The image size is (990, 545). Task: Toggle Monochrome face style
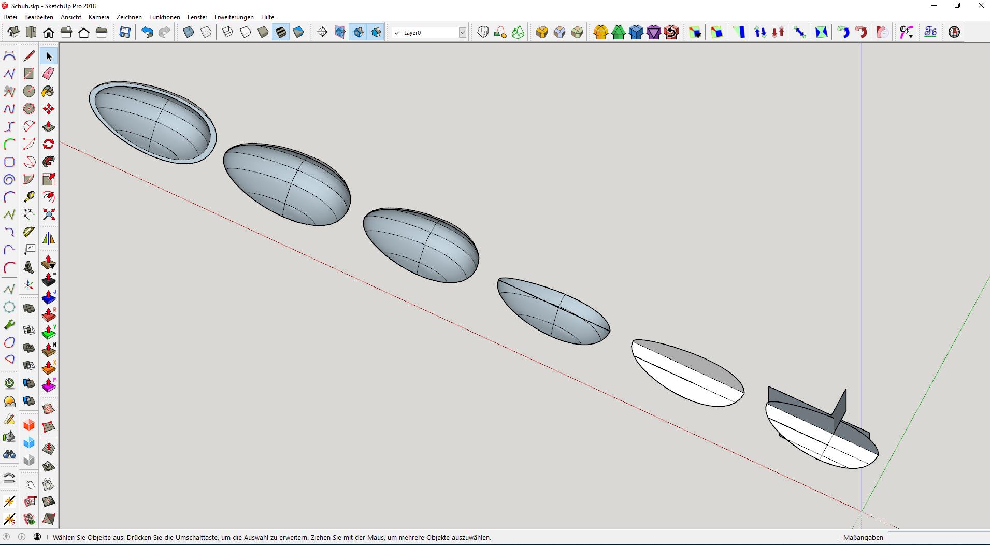click(x=298, y=32)
